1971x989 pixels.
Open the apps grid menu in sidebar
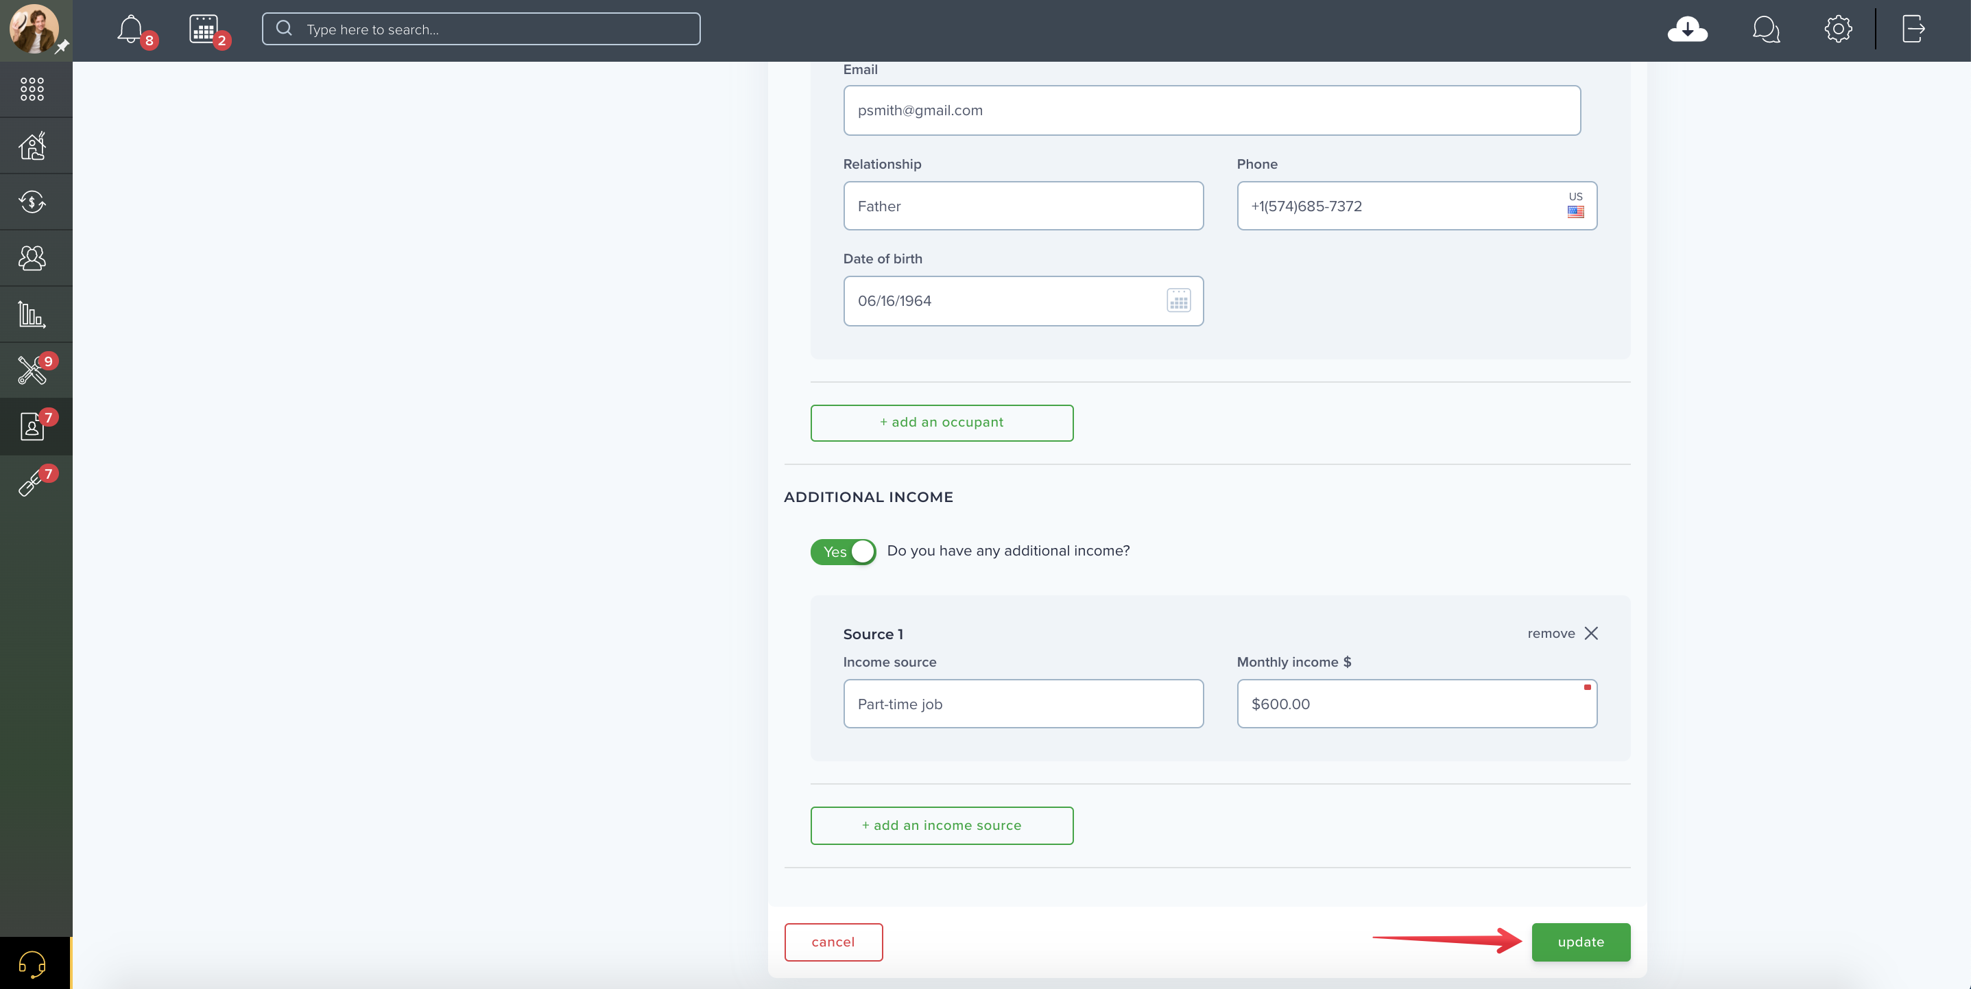(x=32, y=88)
